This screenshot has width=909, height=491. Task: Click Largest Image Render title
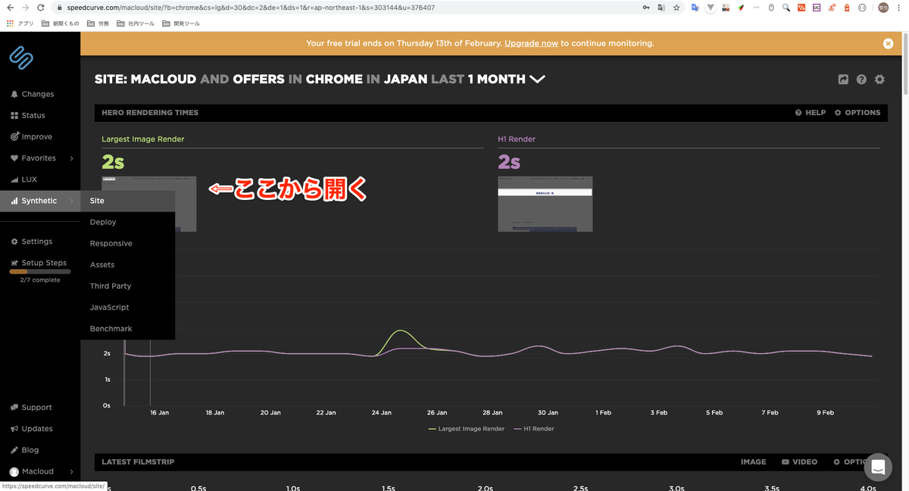point(143,139)
